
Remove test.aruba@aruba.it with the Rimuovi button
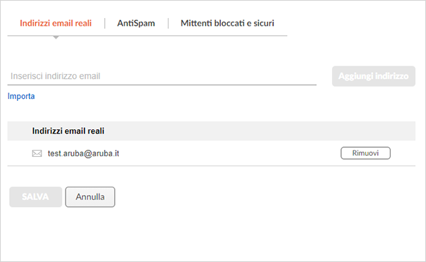pos(365,153)
